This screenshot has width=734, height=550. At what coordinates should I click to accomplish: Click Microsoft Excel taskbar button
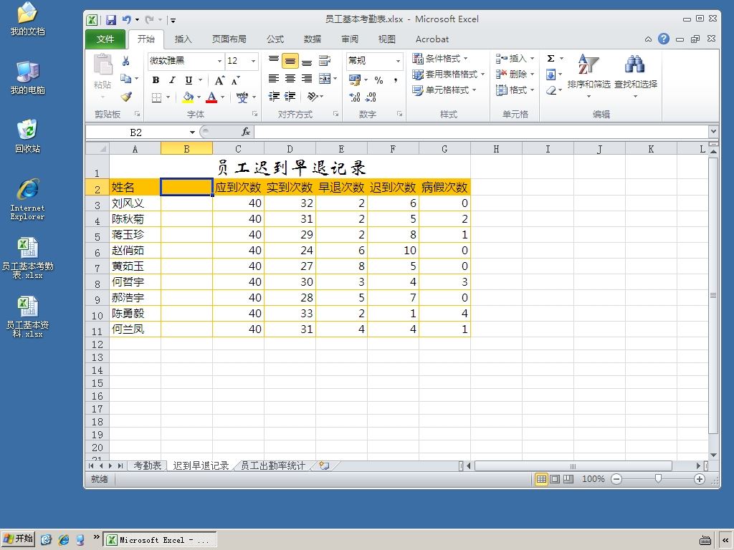tap(160, 540)
